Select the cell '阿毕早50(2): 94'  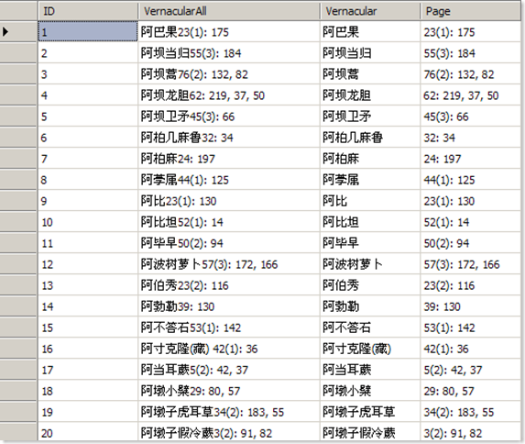[229, 243]
